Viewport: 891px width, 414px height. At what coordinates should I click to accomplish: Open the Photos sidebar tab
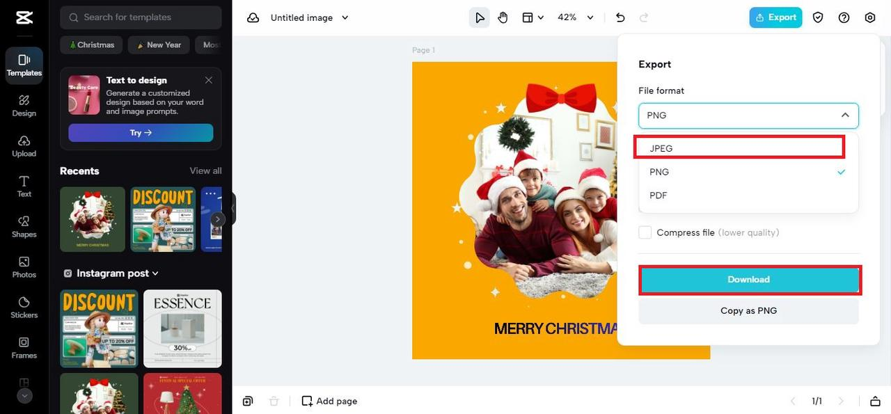tap(24, 267)
